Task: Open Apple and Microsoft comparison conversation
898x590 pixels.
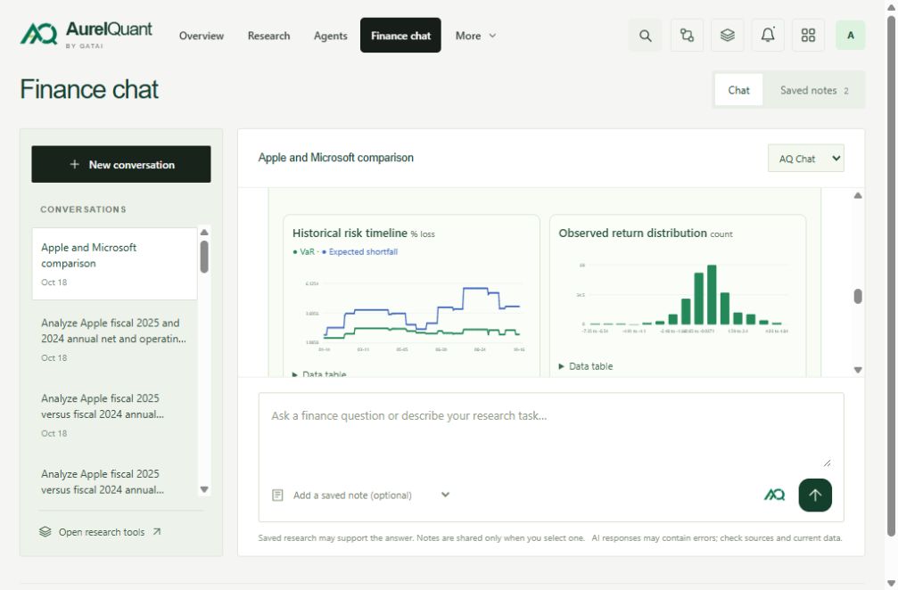Action: tap(114, 264)
